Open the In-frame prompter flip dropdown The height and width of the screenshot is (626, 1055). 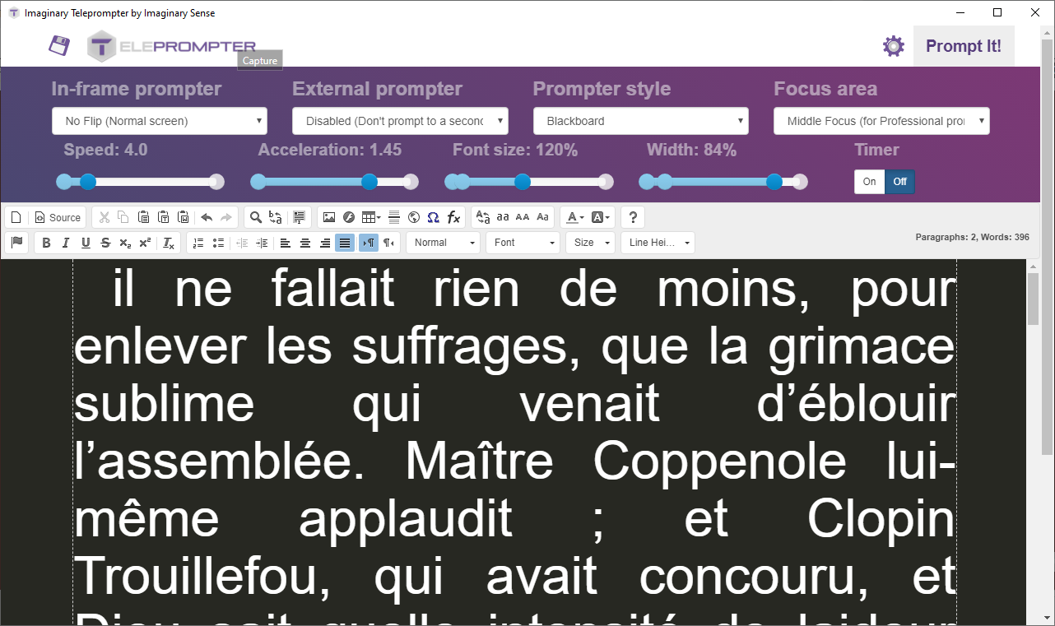click(x=160, y=121)
